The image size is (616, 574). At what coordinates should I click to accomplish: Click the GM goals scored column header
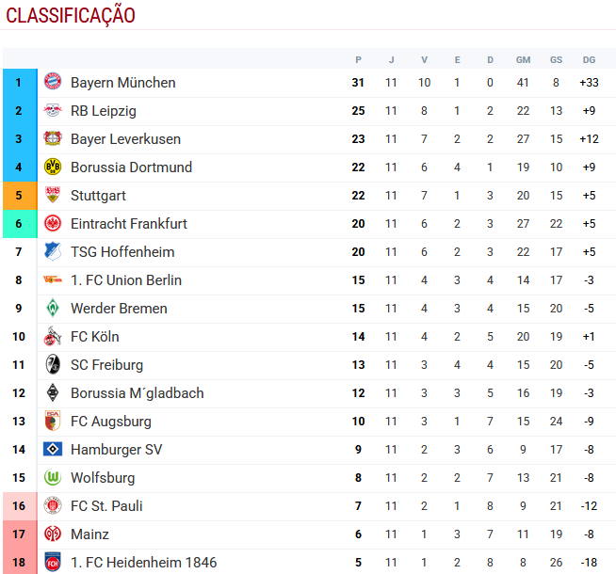(x=523, y=59)
